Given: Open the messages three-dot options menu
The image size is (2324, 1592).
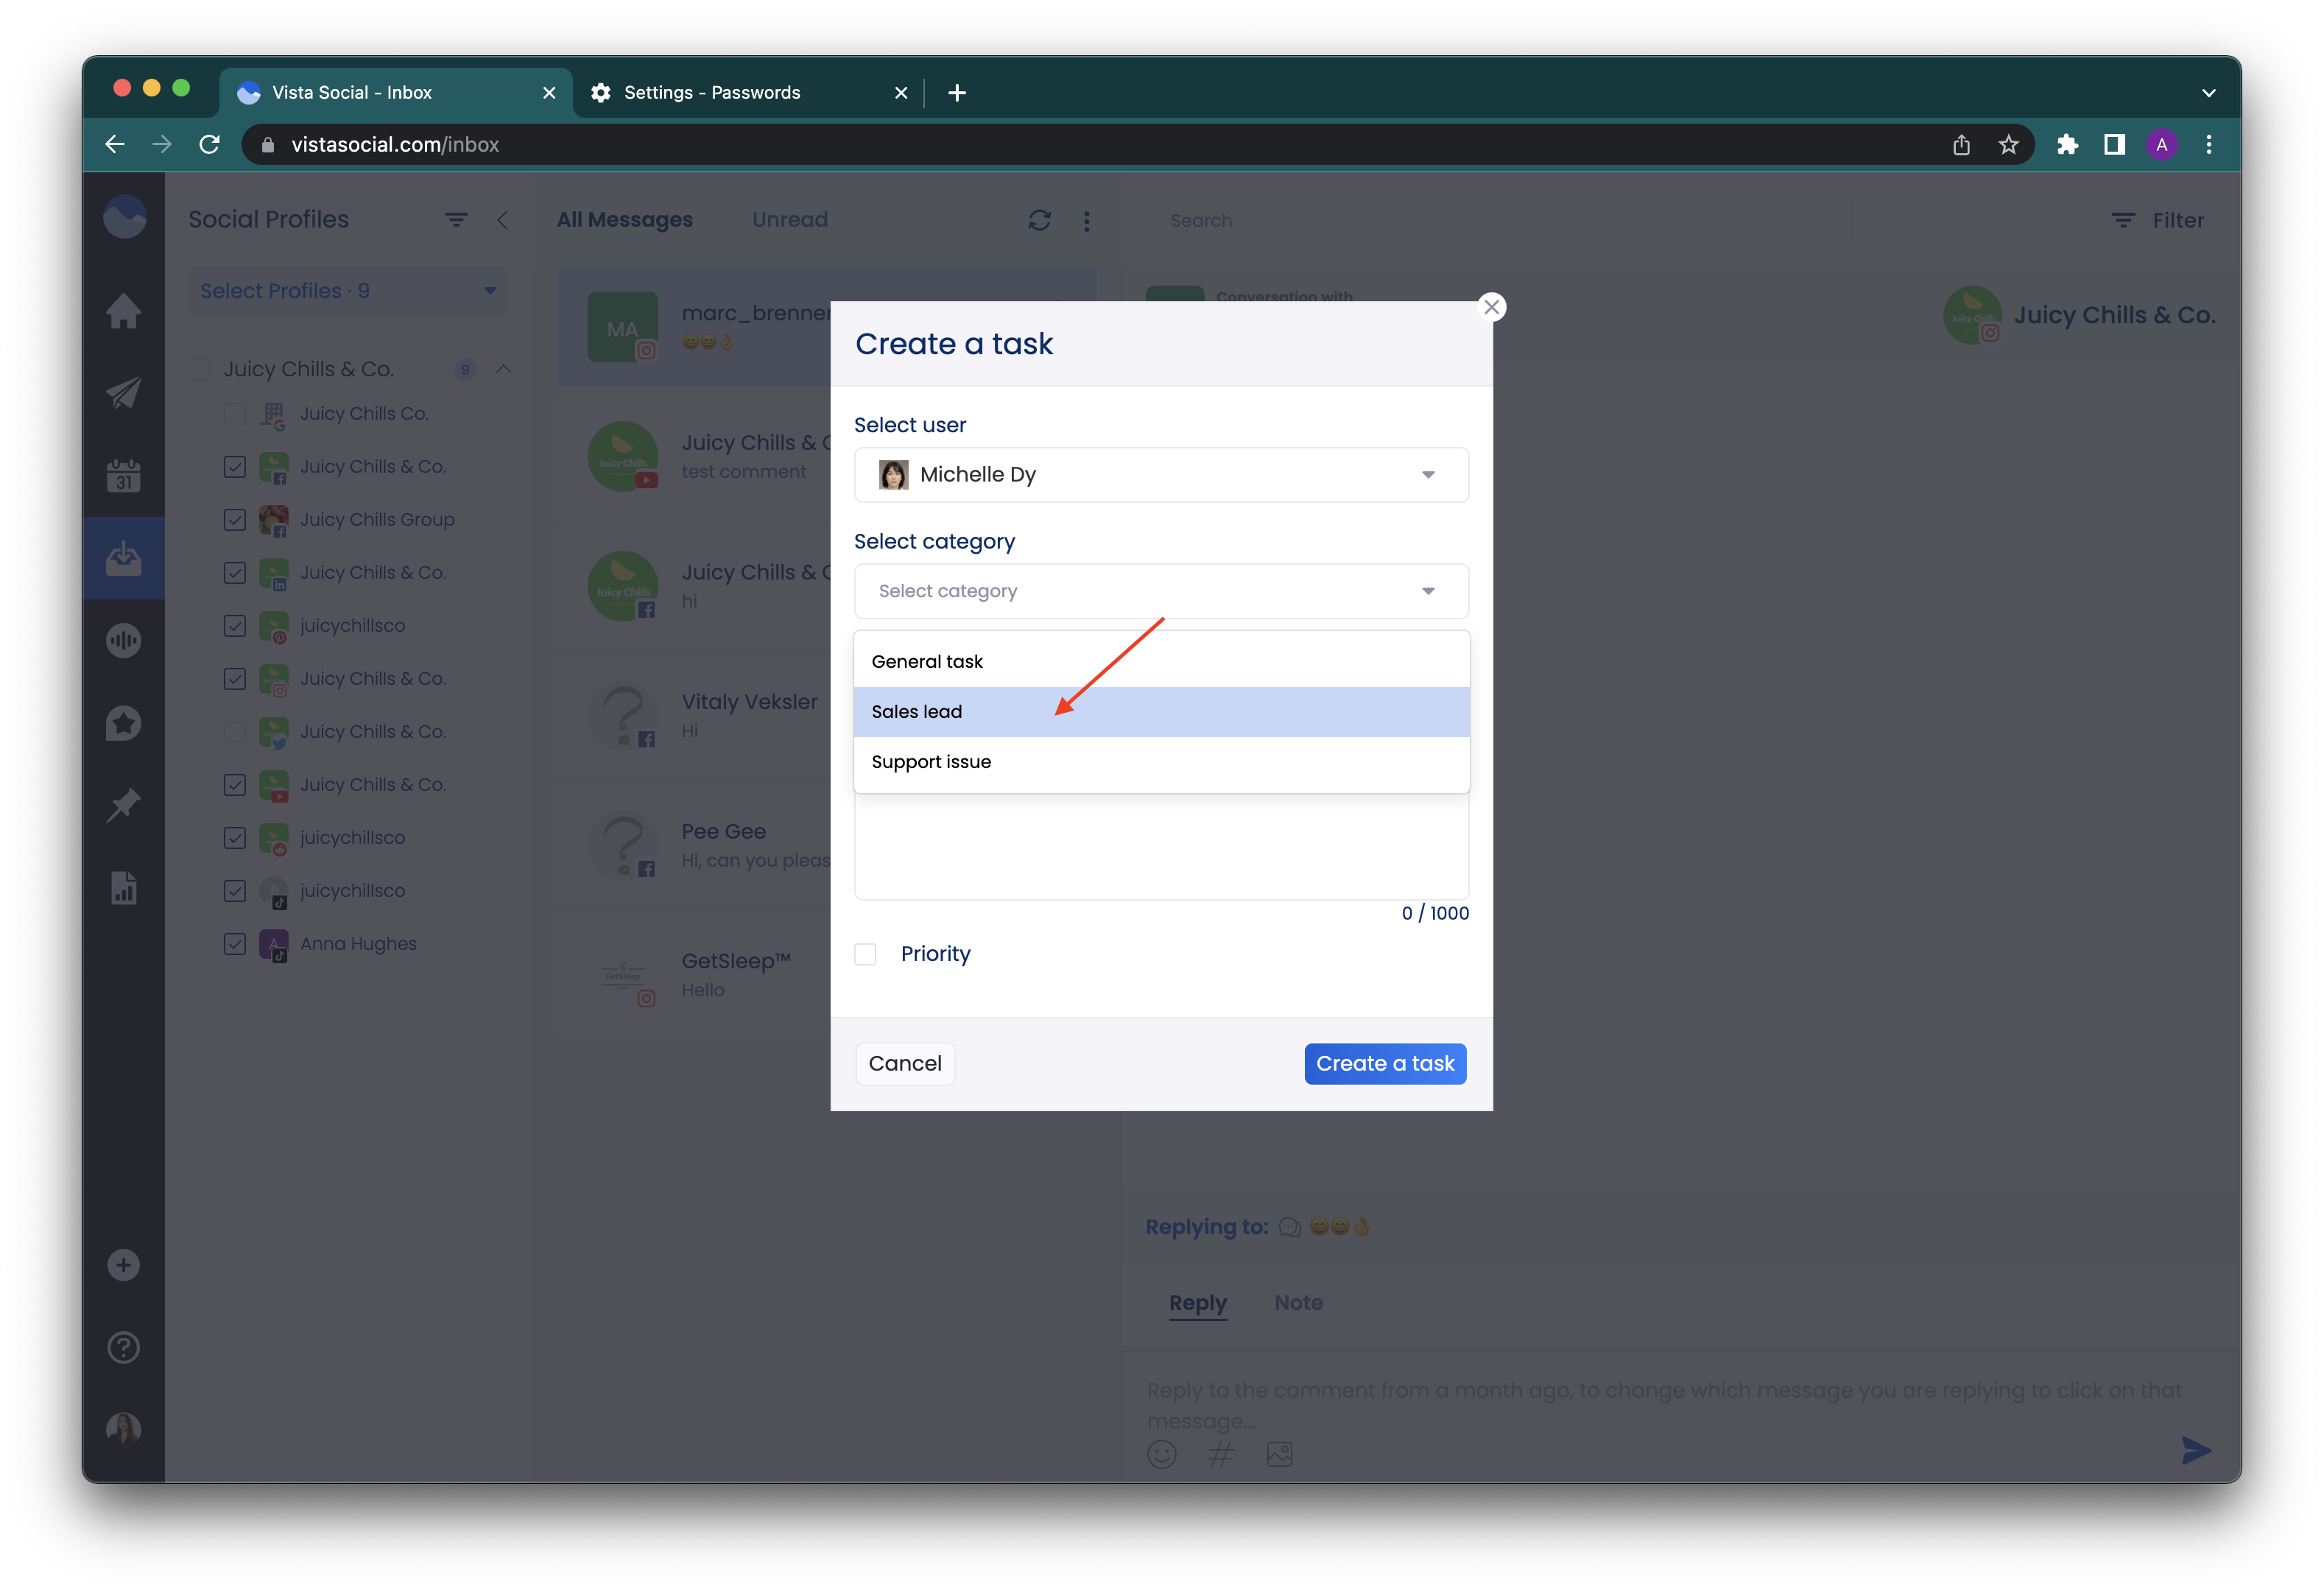Looking at the screenshot, I should click(x=1086, y=221).
